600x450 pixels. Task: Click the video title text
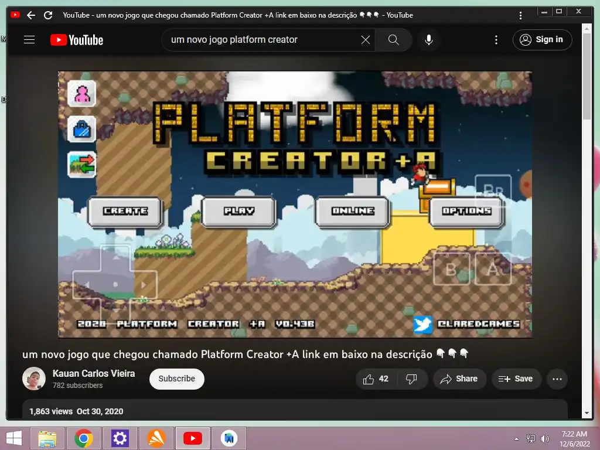pyautogui.click(x=245, y=354)
